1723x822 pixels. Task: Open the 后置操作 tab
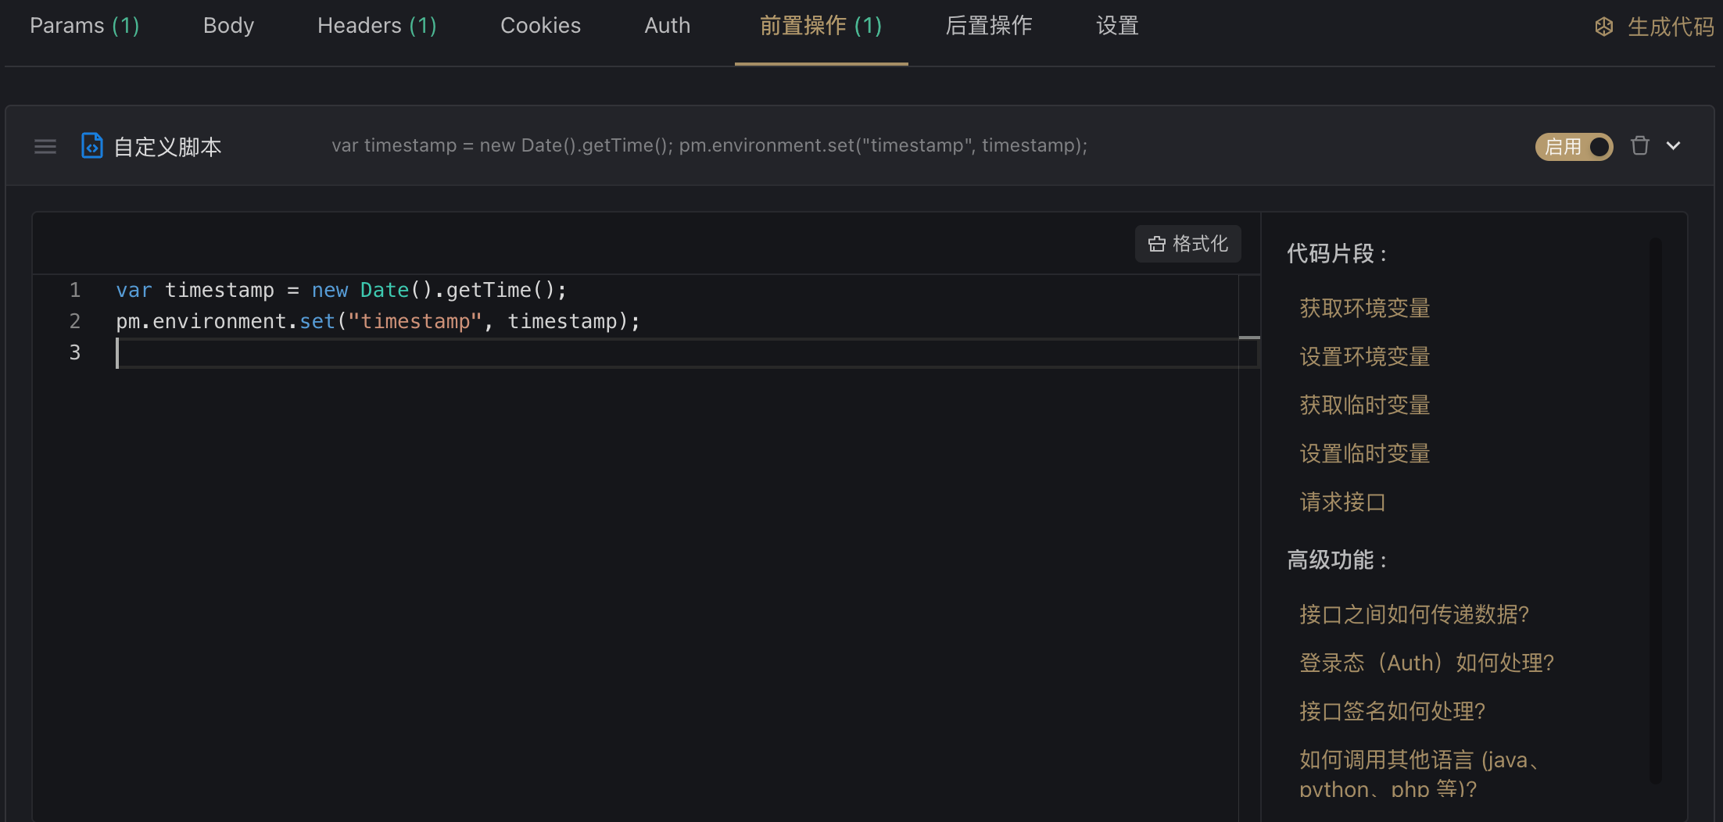pyautogui.click(x=988, y=26)
